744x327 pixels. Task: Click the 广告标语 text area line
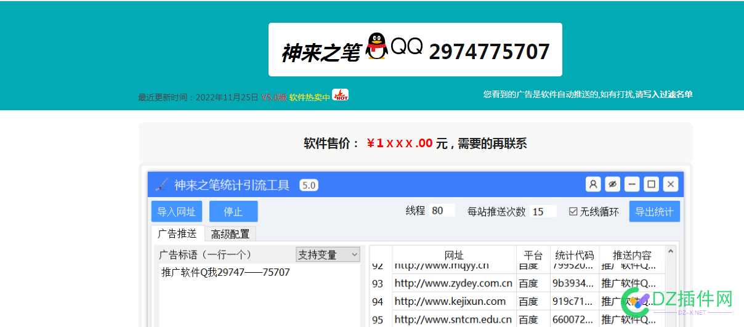pos(225,272)
